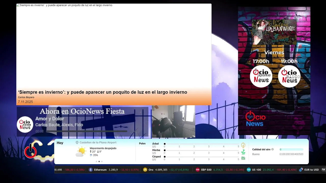Click the S&P 500 label in the ticker

click(206, 170)
